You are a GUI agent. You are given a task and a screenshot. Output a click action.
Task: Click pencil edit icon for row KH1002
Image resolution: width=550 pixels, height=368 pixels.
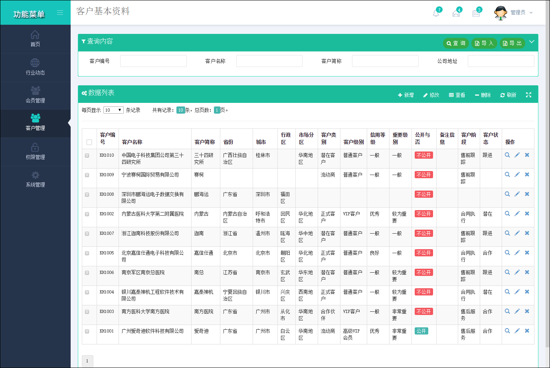click(517, 214)
